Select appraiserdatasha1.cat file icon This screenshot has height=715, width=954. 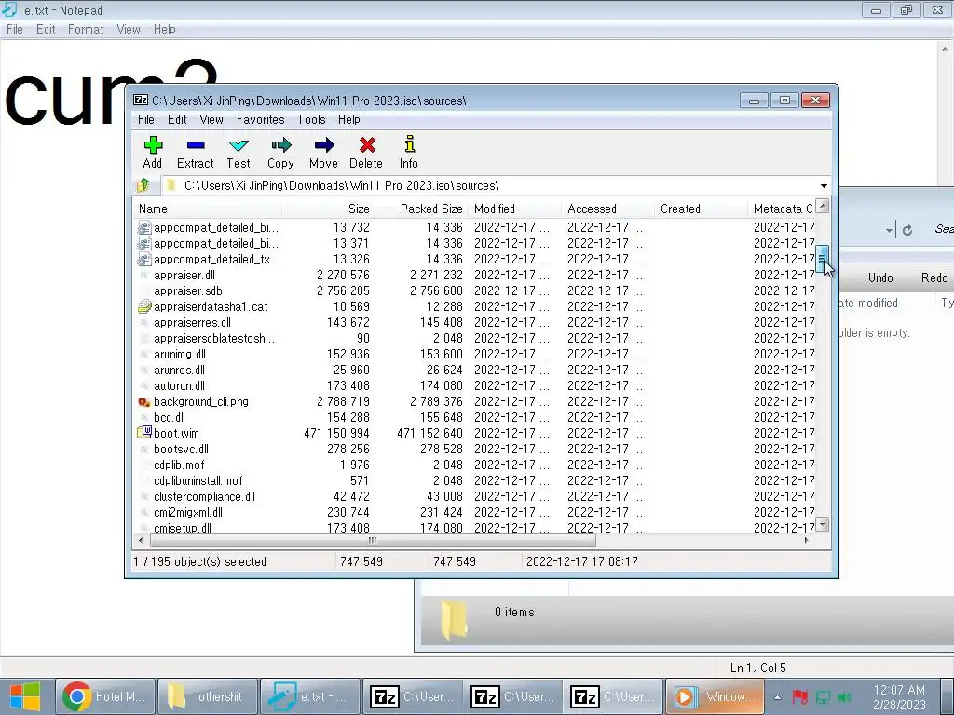[x=144, y=306]
